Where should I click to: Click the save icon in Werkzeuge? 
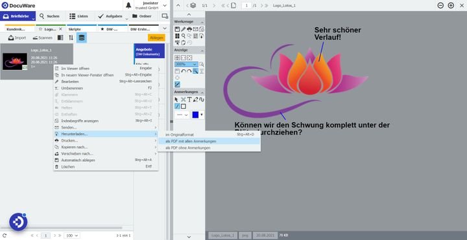[177, 29]
